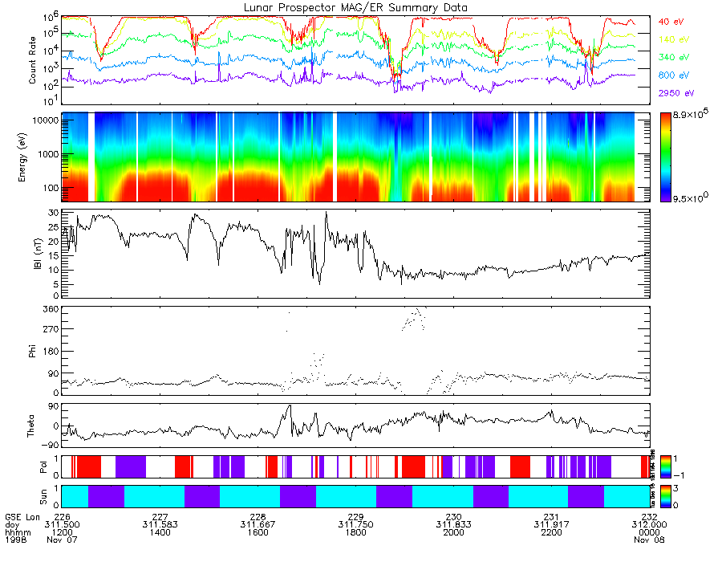The width and height of the screenshot is (722, 562).
Task: Click the '311.917' day-of-year value
Action: tap(552, 525)
